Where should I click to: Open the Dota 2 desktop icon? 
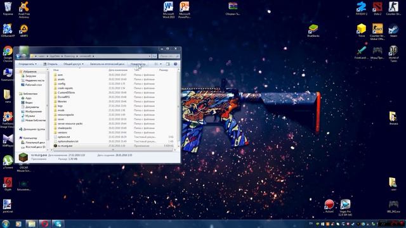point(377,8)
